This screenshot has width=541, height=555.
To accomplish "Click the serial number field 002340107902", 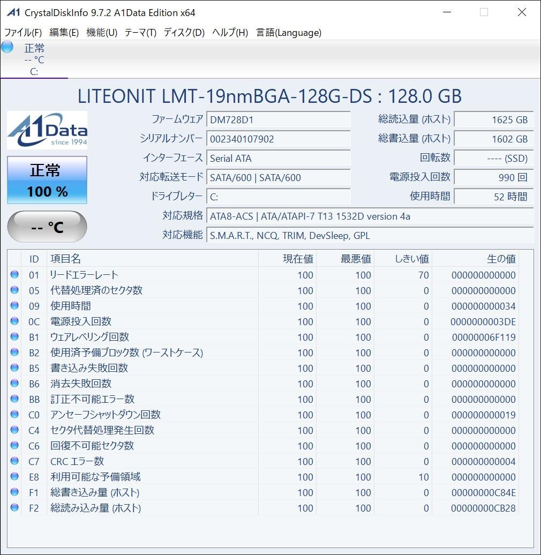I will 279,139.
